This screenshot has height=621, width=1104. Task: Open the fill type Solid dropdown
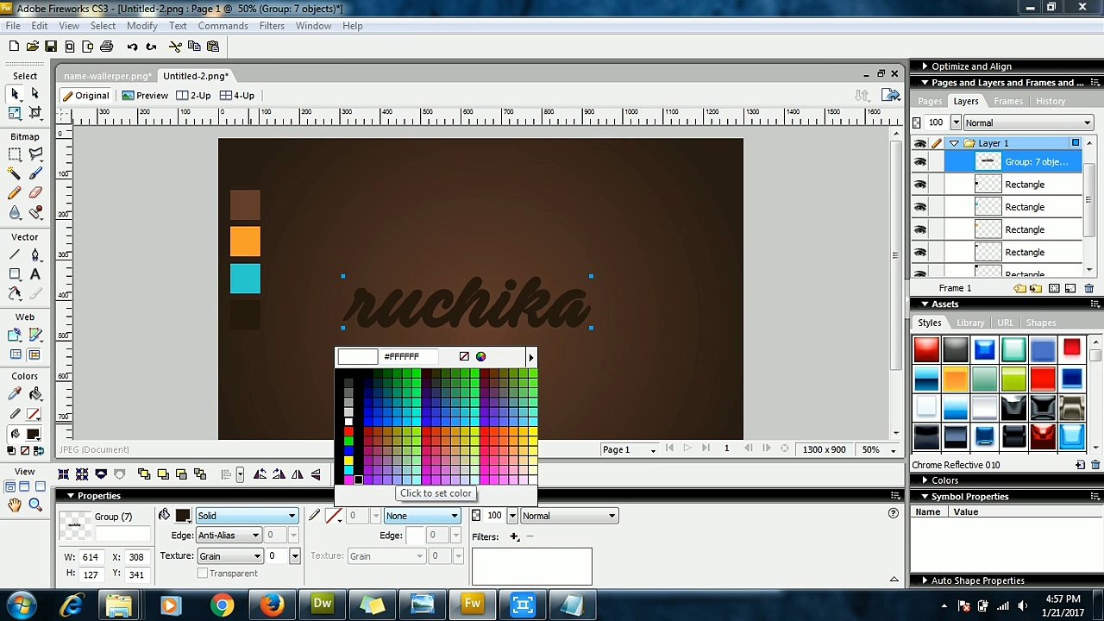coord(247,516)
